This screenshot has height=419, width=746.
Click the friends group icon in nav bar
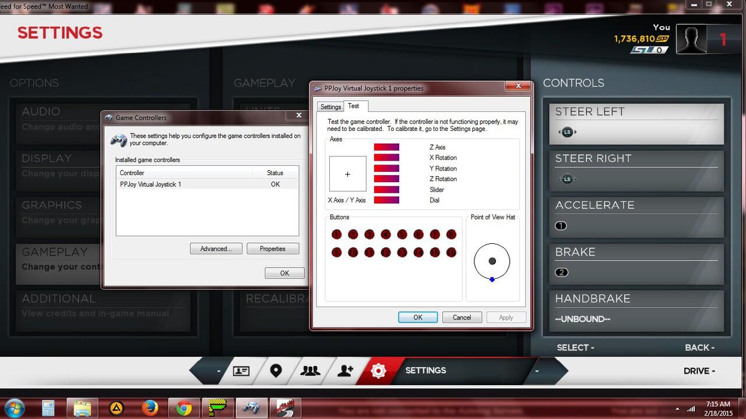(310, 371)
